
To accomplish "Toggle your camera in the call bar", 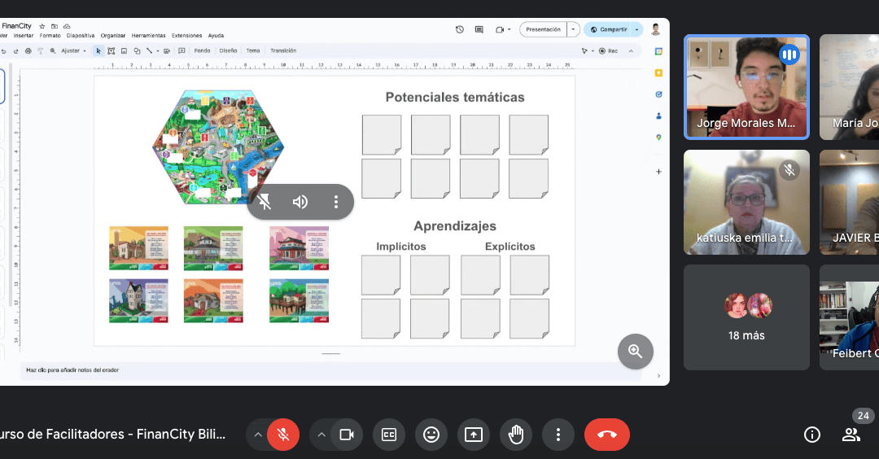I will (x=347, y=435).
